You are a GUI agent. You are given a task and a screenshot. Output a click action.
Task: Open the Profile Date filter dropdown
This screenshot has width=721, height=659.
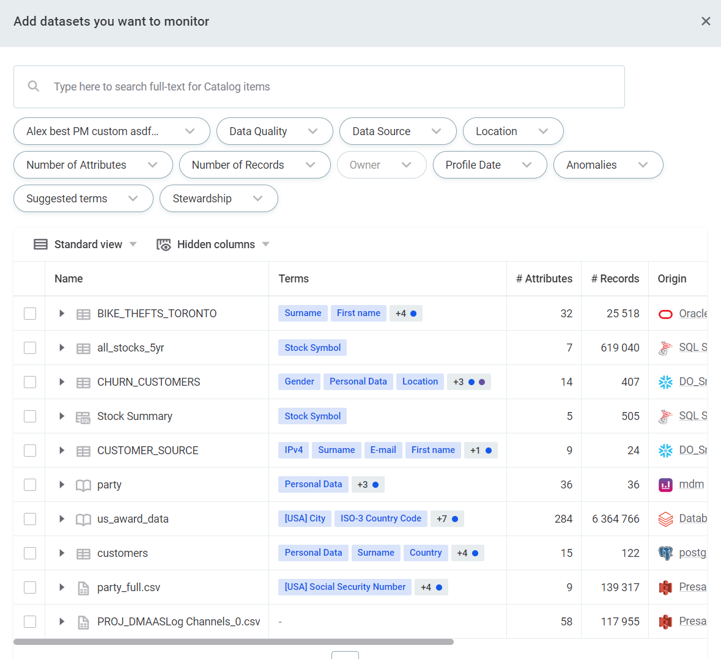(x=489, y=165)
